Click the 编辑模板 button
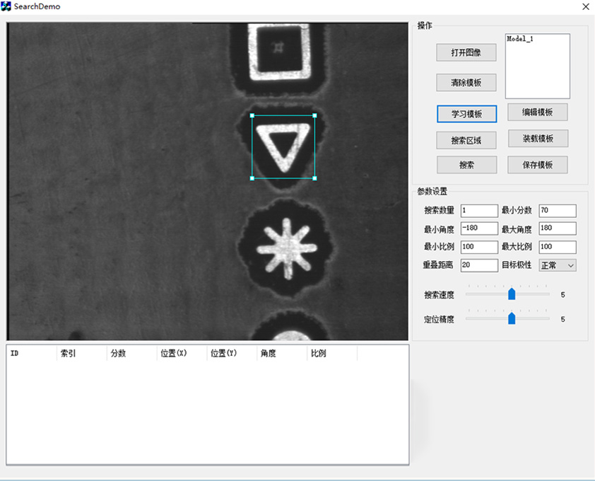Image resolution: width=595 pixels, height=481 pixels. (537, 112)
